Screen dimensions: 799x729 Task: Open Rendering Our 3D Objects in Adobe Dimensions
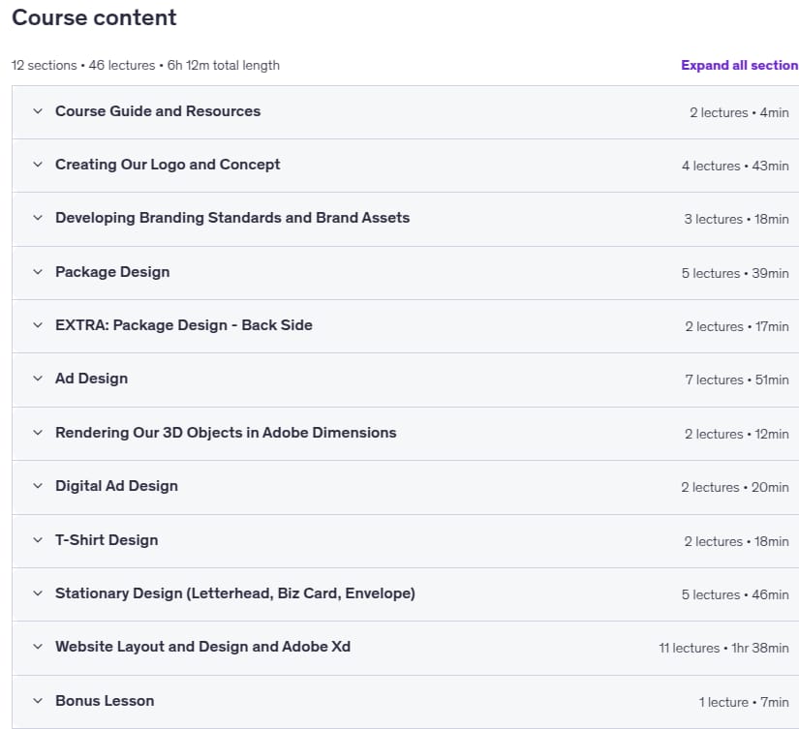point(226,433)
